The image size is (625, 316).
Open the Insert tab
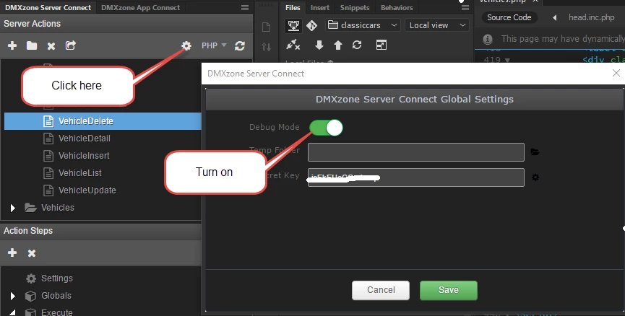tap(320, 7)
